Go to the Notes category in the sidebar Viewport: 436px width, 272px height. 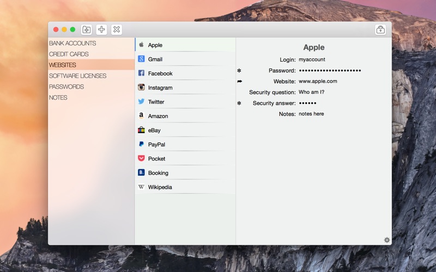pos(58,98)
